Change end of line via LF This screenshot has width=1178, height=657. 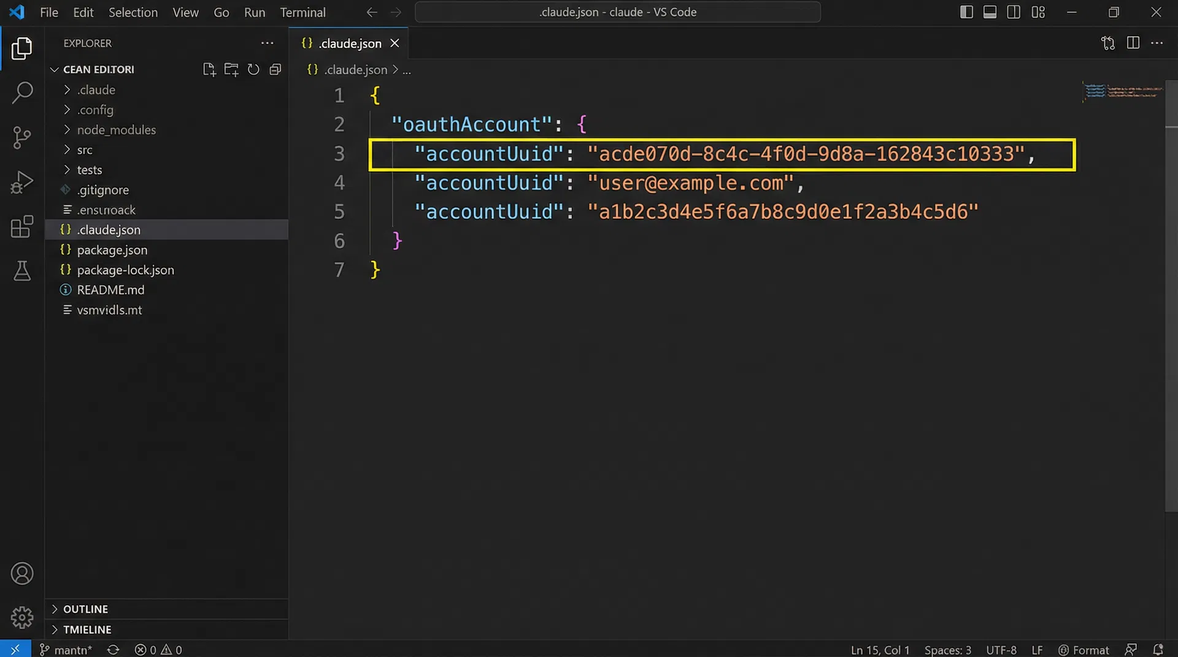1037,650
